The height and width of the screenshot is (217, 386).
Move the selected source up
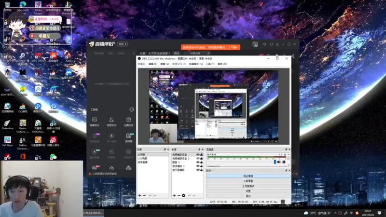click(x=189, y=195)
